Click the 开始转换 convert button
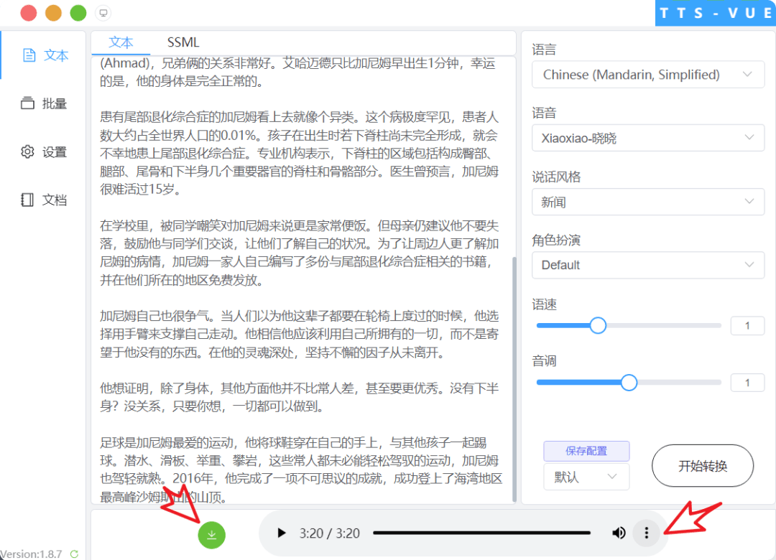 702,466
